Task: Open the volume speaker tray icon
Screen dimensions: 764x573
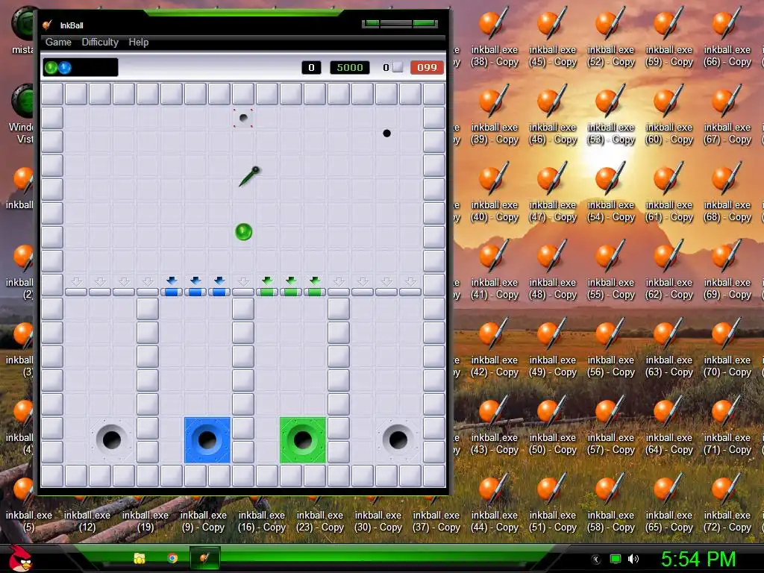Action: (x=633, y=559)
